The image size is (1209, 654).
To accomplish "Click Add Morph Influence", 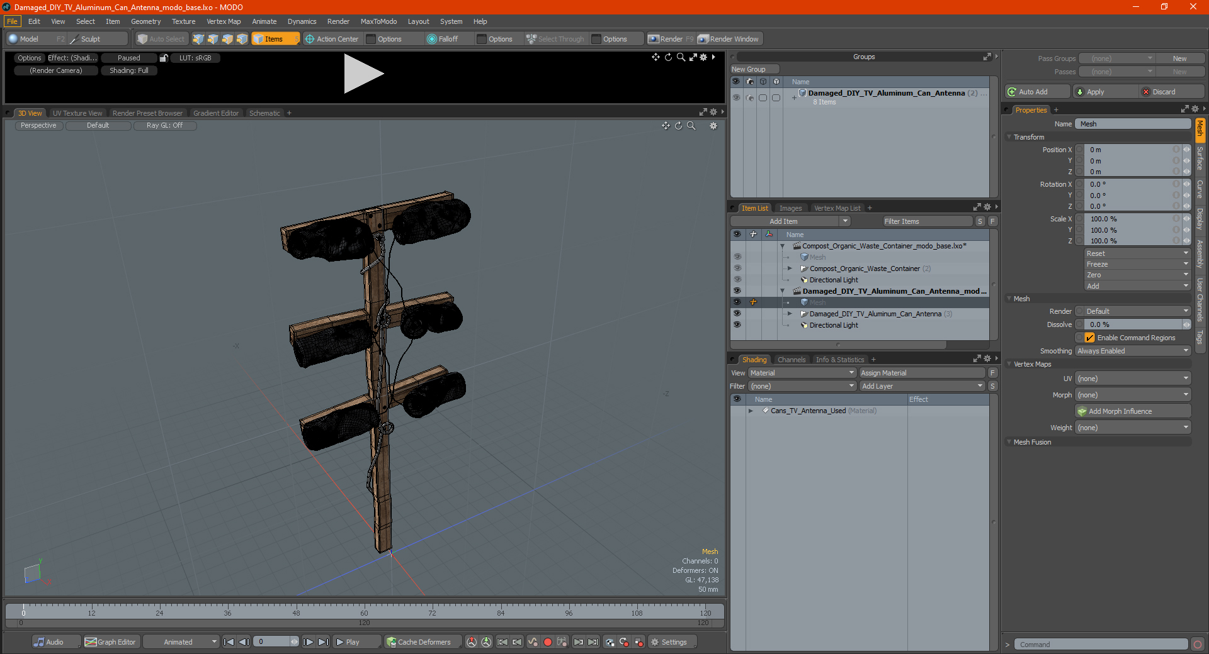I will click(1133, 411).
